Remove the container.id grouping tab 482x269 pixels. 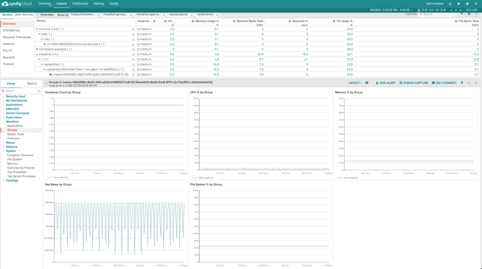coord(217,15)
